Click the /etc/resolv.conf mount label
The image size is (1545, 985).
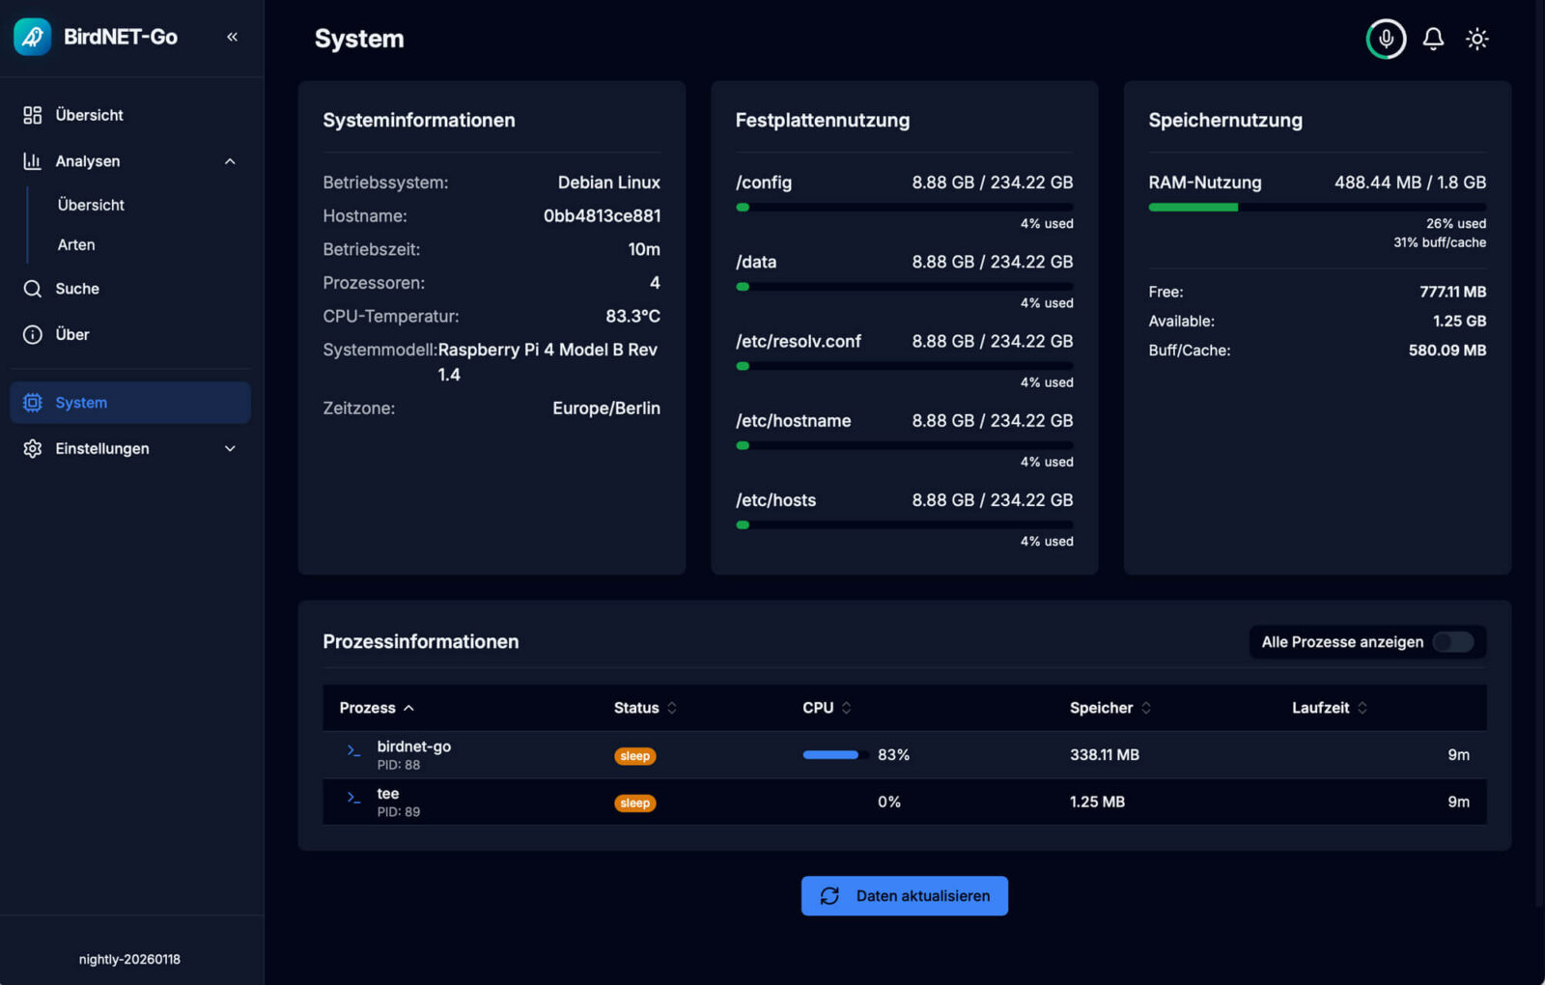point(798,342)
